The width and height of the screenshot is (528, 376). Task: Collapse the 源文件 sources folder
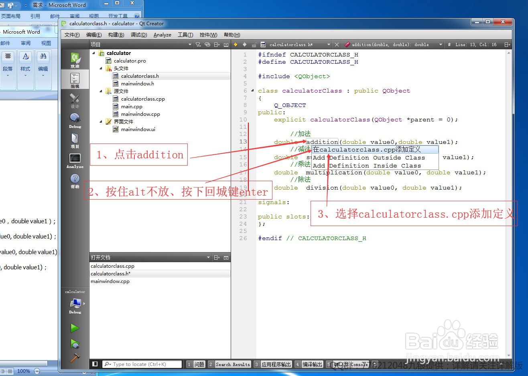(x=101, y=91)
